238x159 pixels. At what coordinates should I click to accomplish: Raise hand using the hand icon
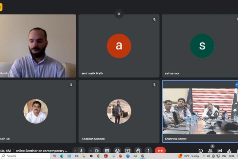pos(138,151)
